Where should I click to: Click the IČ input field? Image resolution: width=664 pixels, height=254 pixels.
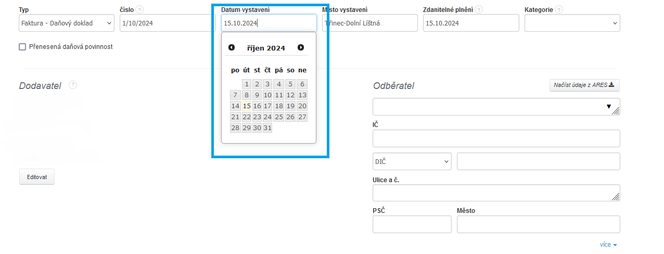496,138
